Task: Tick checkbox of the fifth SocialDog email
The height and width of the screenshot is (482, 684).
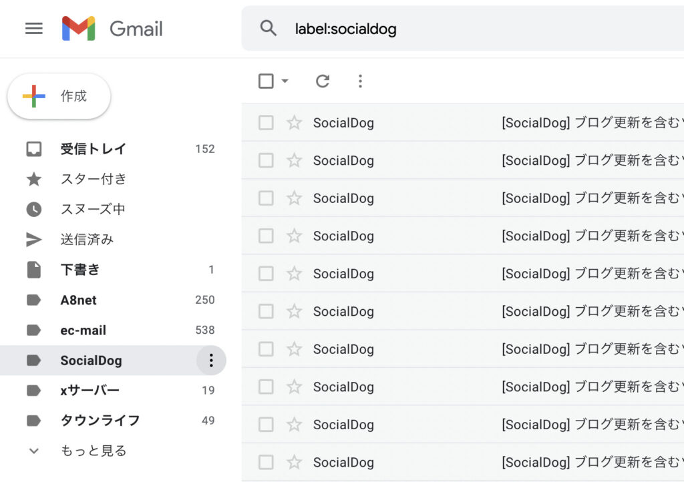Action: coord(266,274)
